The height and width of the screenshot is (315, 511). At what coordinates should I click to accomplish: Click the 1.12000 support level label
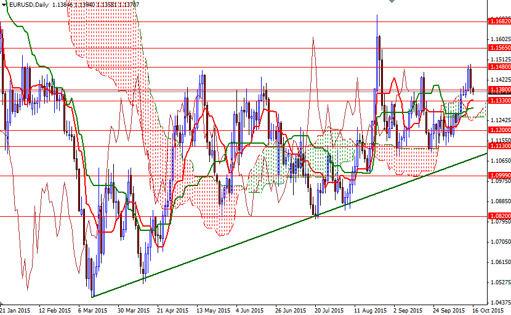point(499,131)
